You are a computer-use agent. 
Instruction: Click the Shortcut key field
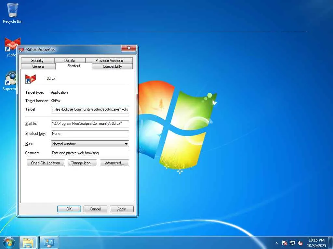pyautogui.click(x=90, y=134)
